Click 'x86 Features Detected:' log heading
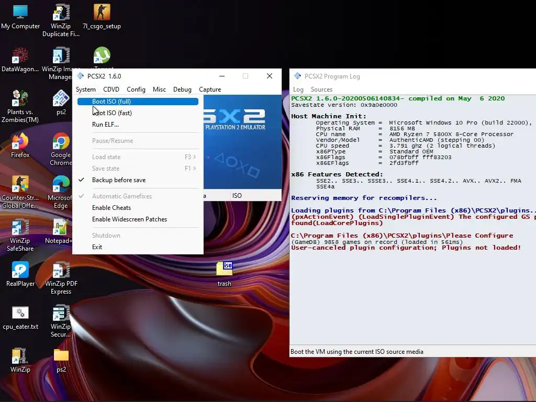This screenshot has height=402, width=536. click(337, 174)
